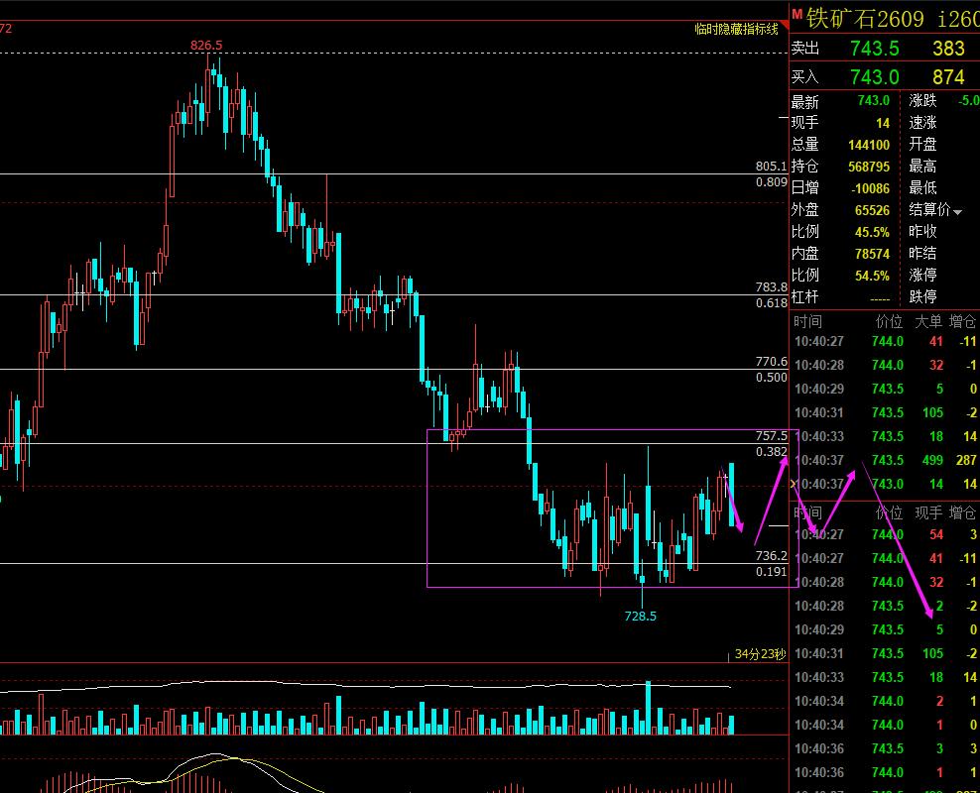980x793 pixels.
Task: Click the red M icon beside 铁矿石2609
Action: pos(796,14)
